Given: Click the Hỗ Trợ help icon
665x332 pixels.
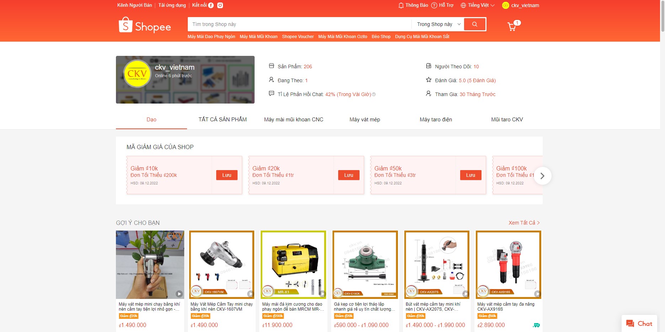Looking at the screenshot, I should [x=434, y=5].
